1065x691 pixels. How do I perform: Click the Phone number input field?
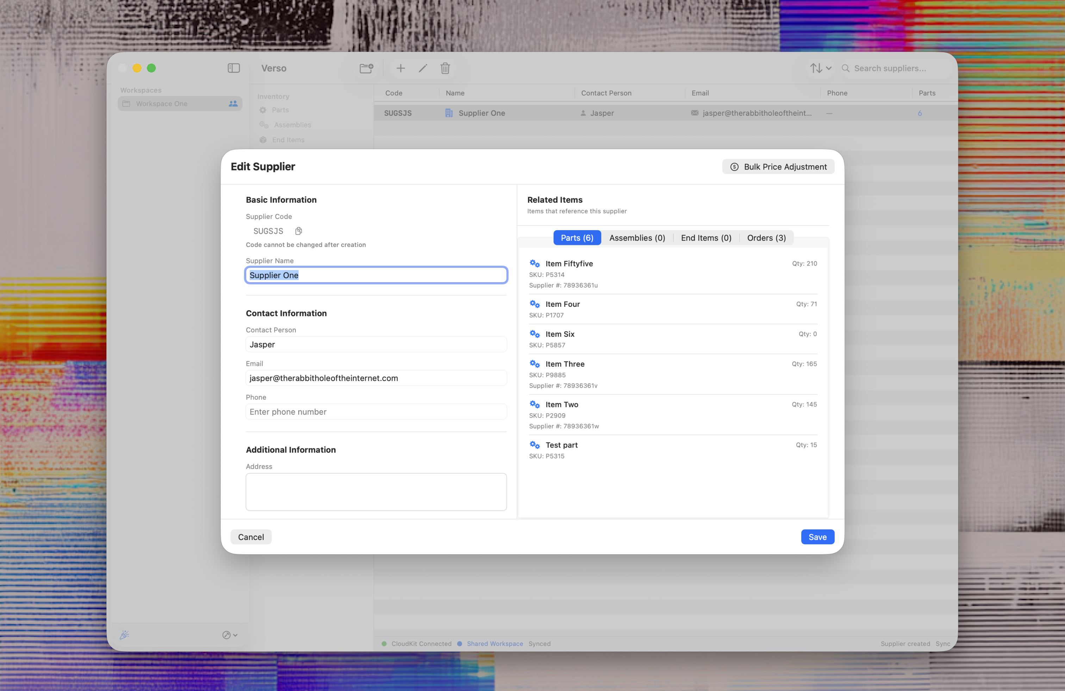(x=376, y=412)
